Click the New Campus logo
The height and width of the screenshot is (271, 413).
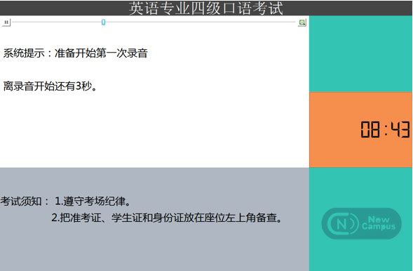[x=361, y=223]
